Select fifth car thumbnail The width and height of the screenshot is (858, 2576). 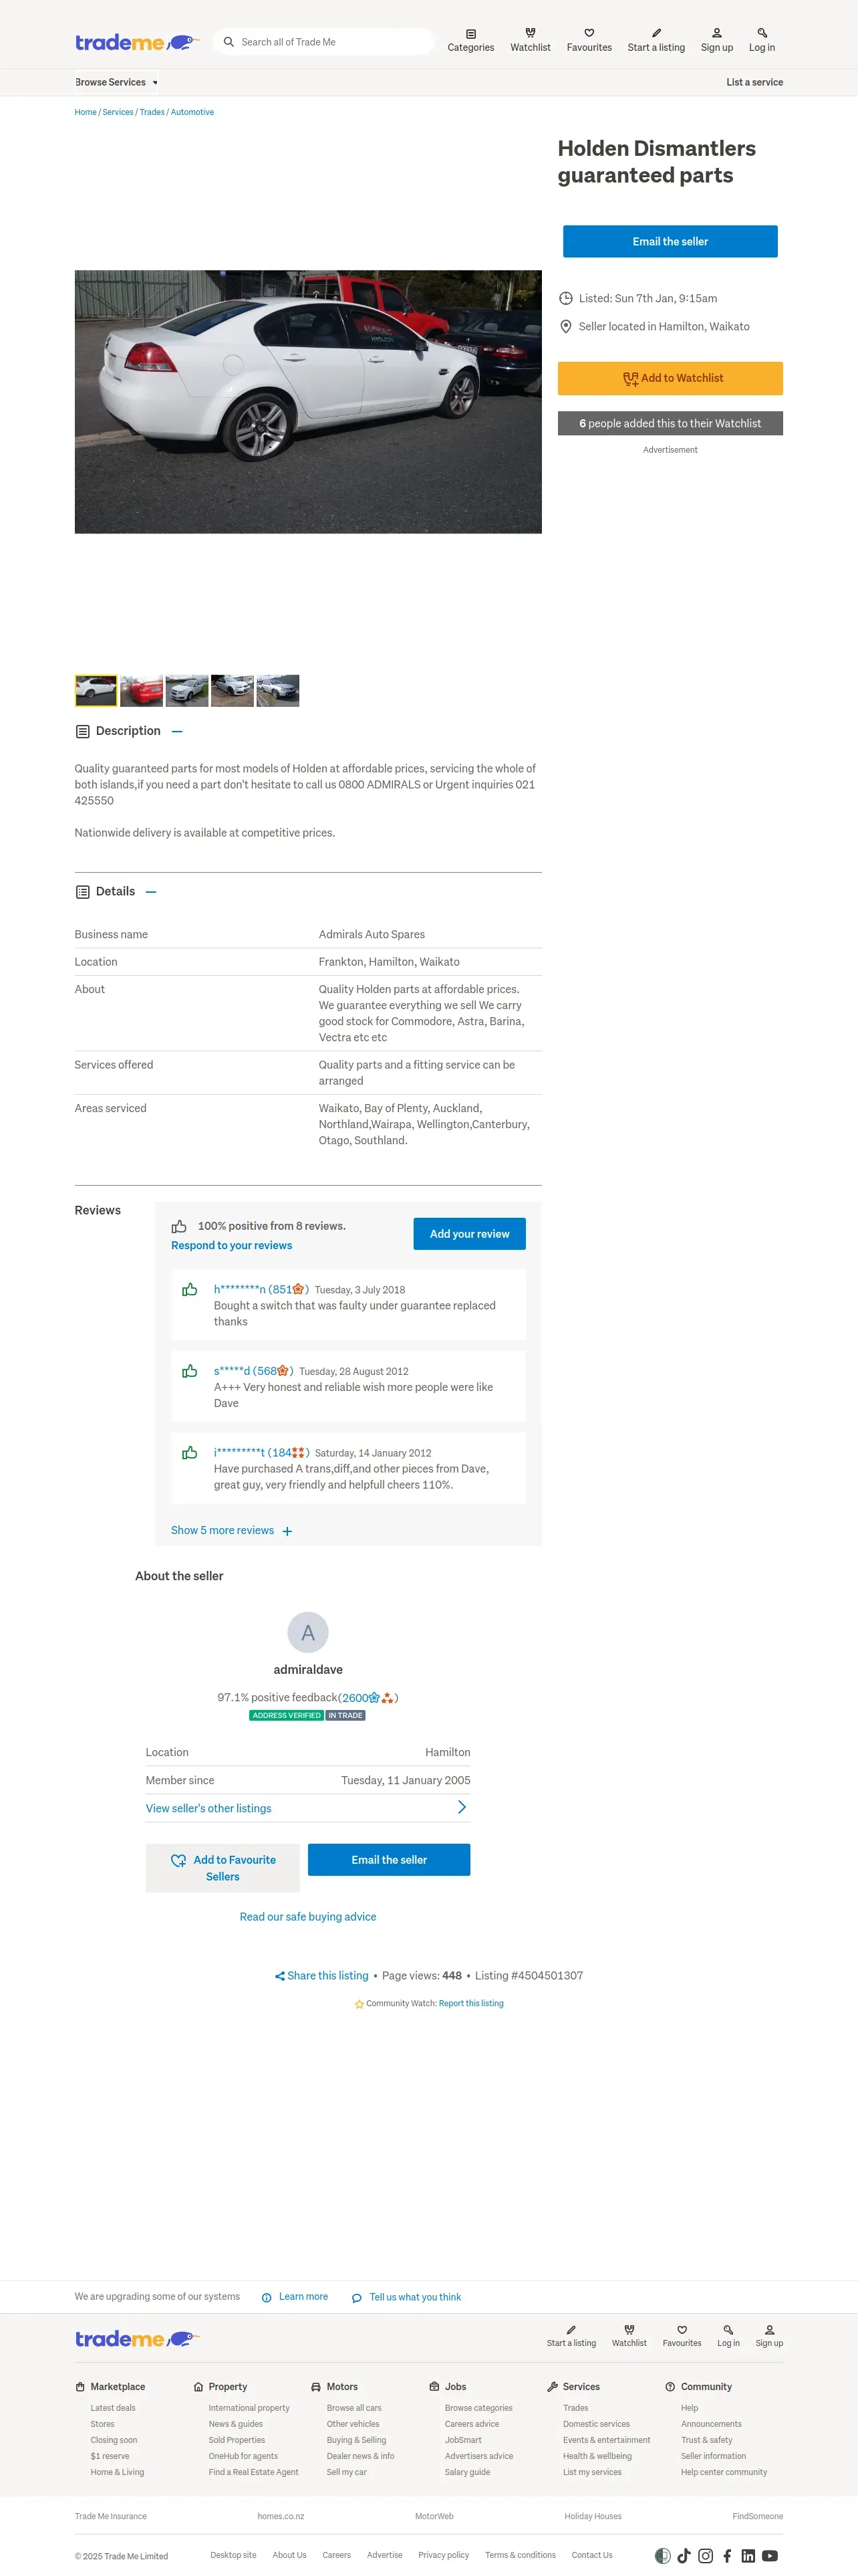278,690
